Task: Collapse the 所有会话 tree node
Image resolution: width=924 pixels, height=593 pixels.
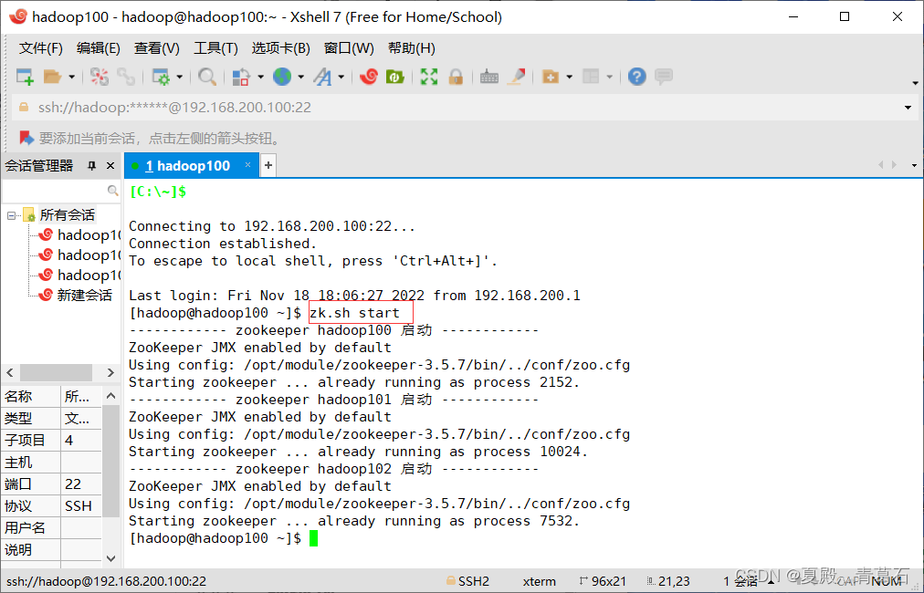Action: 11,215
